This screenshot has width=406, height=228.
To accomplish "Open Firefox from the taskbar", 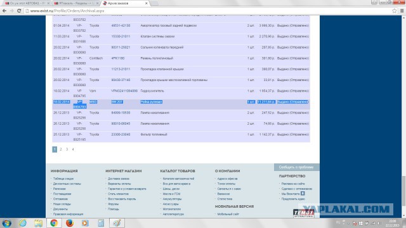I will [x=70, y=223].
